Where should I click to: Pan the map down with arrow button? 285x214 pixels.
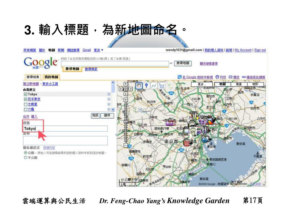126,94
